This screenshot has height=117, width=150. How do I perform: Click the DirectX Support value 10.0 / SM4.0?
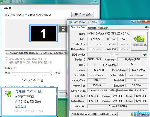138,70
